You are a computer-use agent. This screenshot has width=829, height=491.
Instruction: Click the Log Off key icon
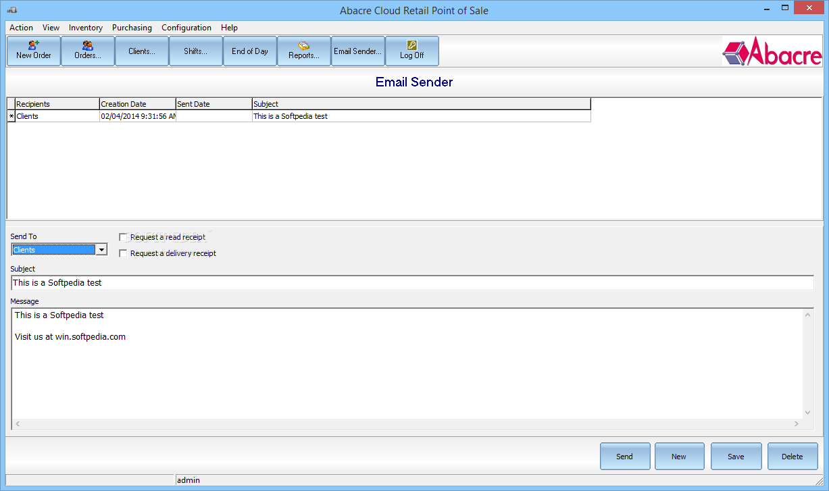[x=412, y=45]
